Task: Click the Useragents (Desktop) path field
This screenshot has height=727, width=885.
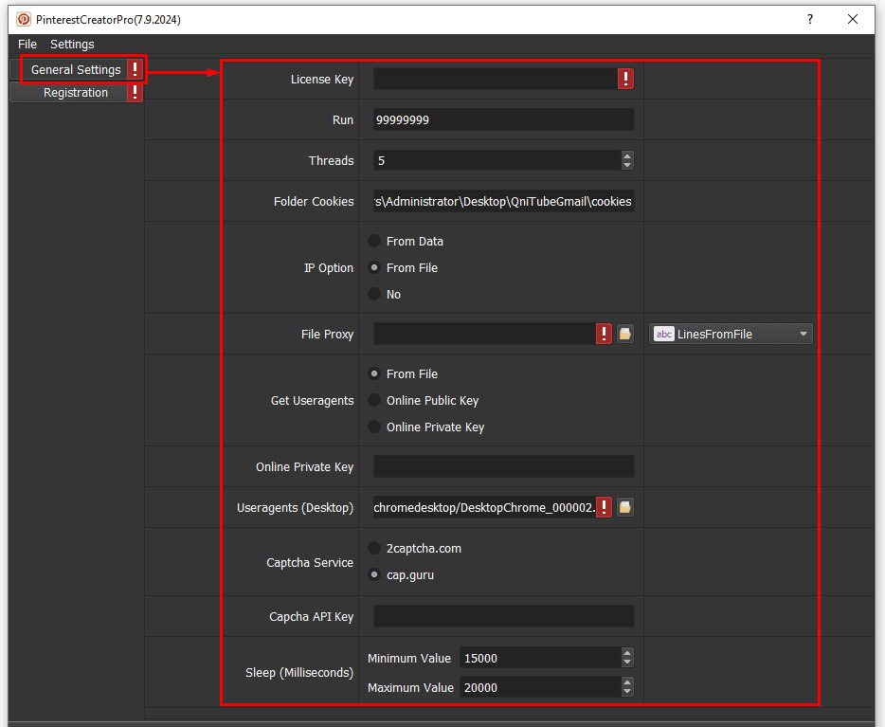Action: tap(485, 507)
